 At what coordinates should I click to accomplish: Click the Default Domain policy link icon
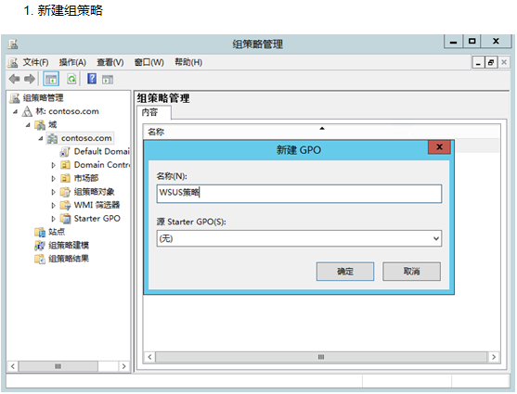tap(65, 151)
